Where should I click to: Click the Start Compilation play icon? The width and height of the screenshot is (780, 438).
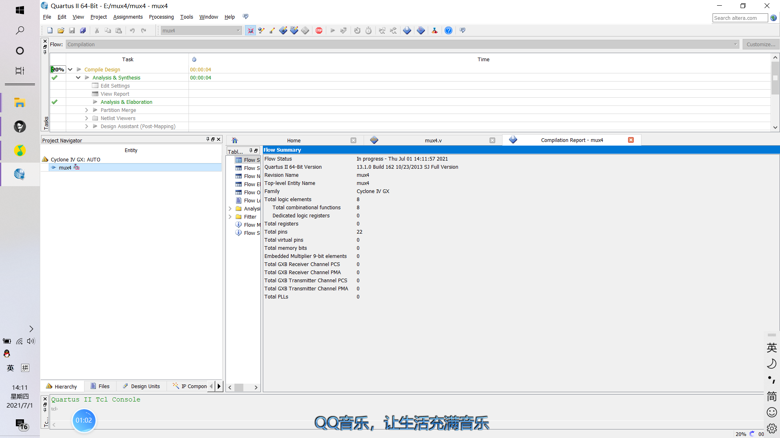pos(332,30)
